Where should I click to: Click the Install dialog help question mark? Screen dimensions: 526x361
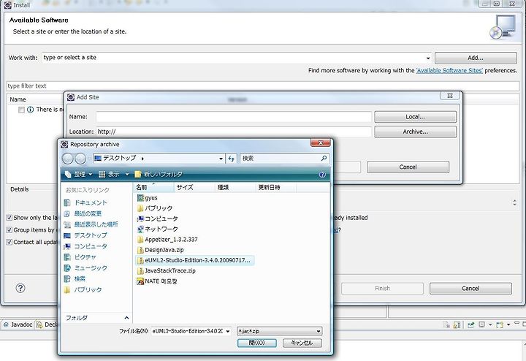[x=20, y=288]
